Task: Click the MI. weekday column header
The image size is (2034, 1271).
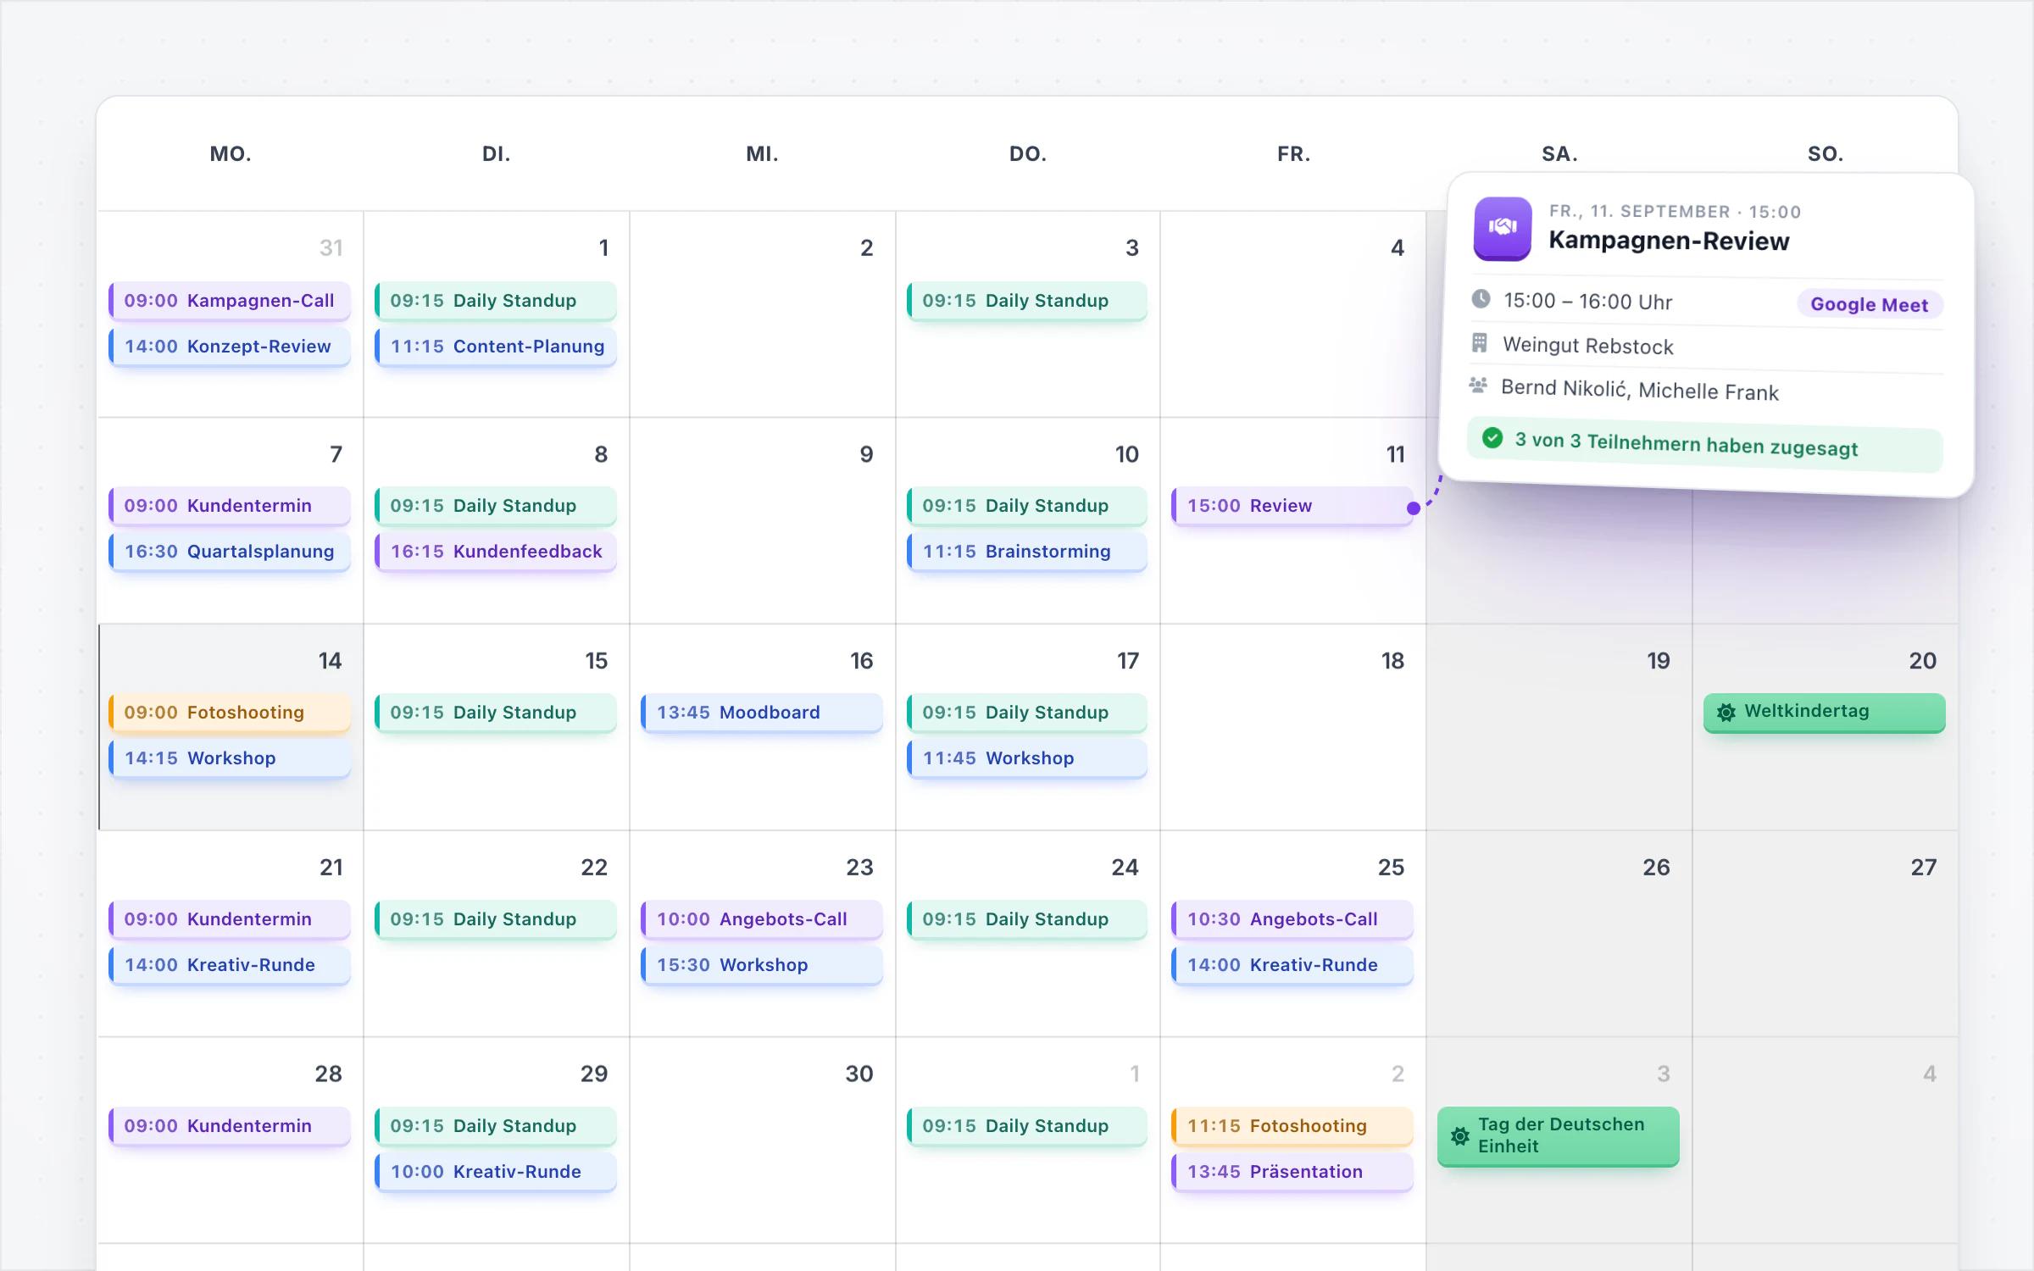Action: coord(762,154)
